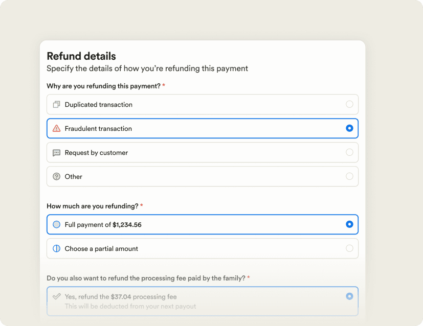The image size is (423, 326).
Task: Click the processing fee refund radio button
Action: coord(349,295)
